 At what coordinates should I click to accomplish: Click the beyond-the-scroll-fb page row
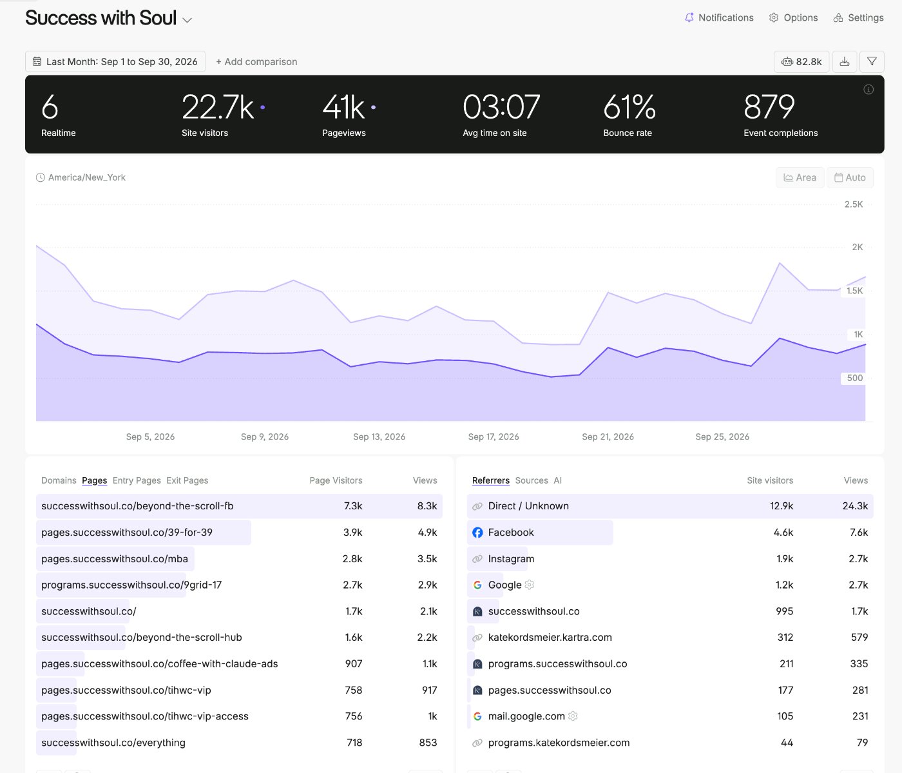[239, 506]
